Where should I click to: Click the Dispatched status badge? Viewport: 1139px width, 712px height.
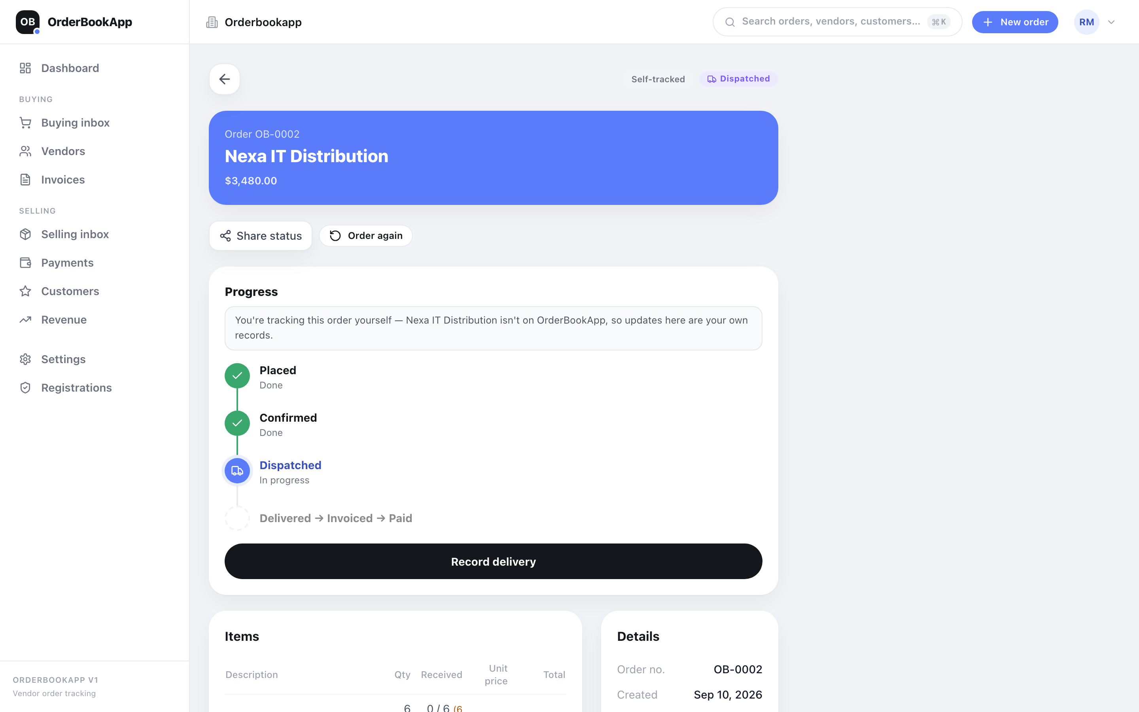click(x=738, y=79)
